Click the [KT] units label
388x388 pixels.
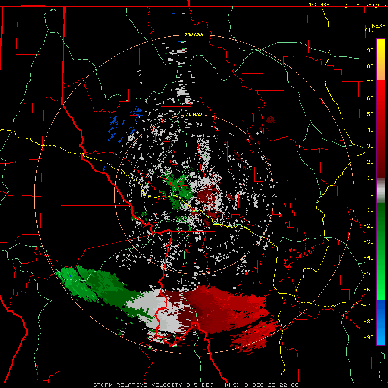[368, 30]
